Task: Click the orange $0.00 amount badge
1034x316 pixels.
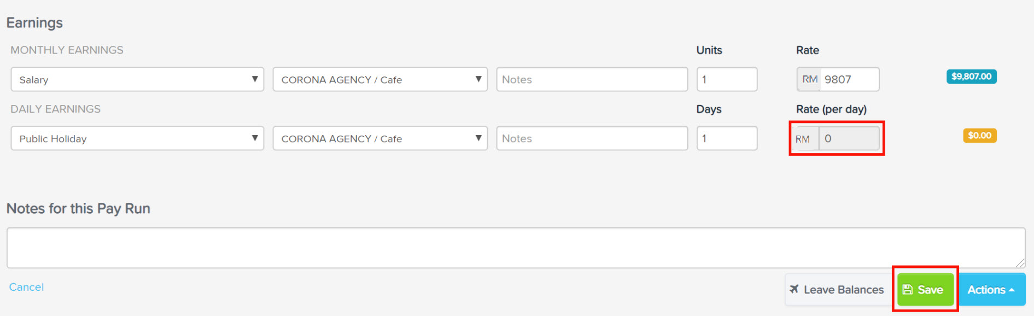Action: (979, 136)
